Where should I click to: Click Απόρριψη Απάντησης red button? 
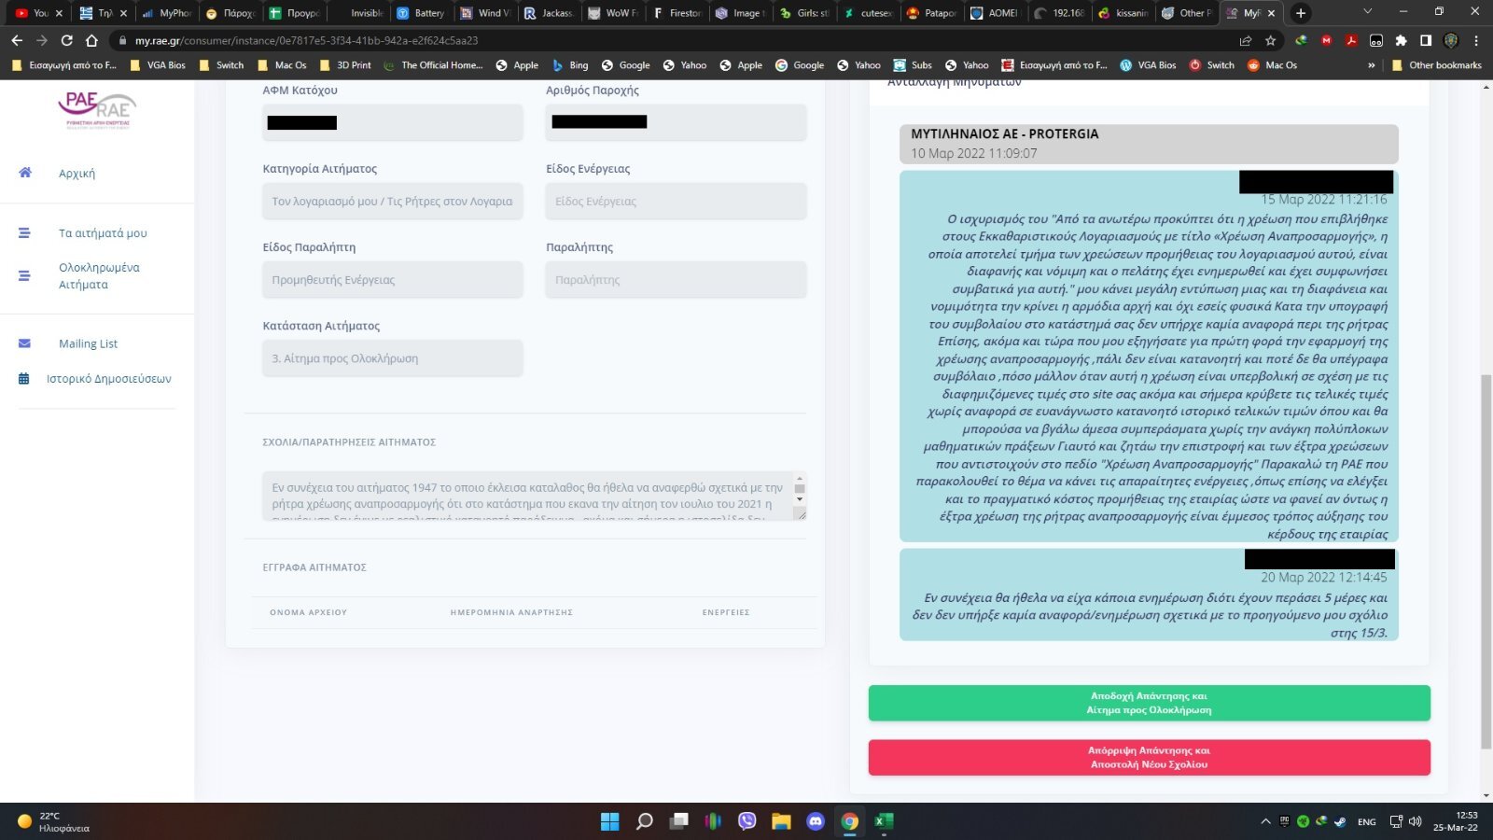1149,757
